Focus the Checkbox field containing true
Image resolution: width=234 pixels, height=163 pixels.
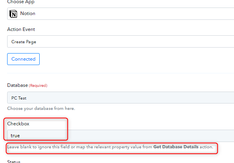tap(121, 136)
